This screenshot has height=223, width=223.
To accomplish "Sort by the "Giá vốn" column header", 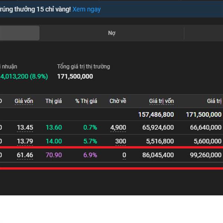I will tap(24, 101).
